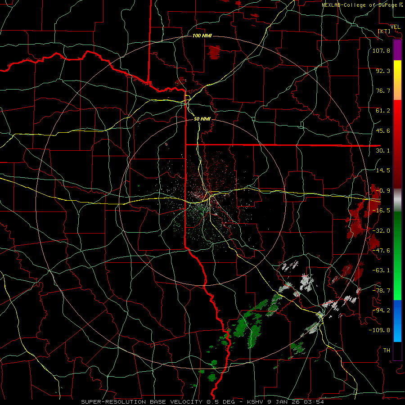Click the -0.9 velocity scale value
Screen dimensions: 405x405
[383, 191]
